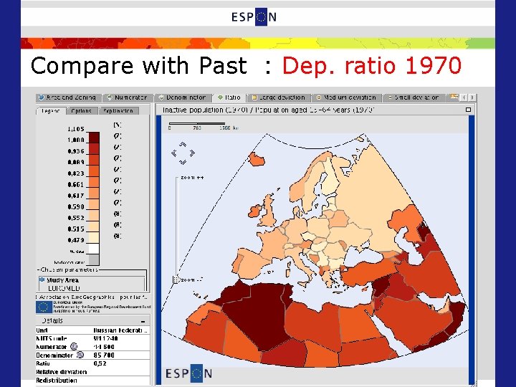516x387 pixels.
Task: Open the Small deviation tab
Action: pos(413,97)
